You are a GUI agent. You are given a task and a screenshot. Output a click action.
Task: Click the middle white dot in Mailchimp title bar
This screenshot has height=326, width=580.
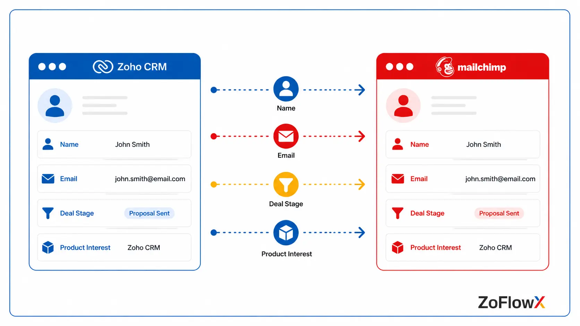400,67
